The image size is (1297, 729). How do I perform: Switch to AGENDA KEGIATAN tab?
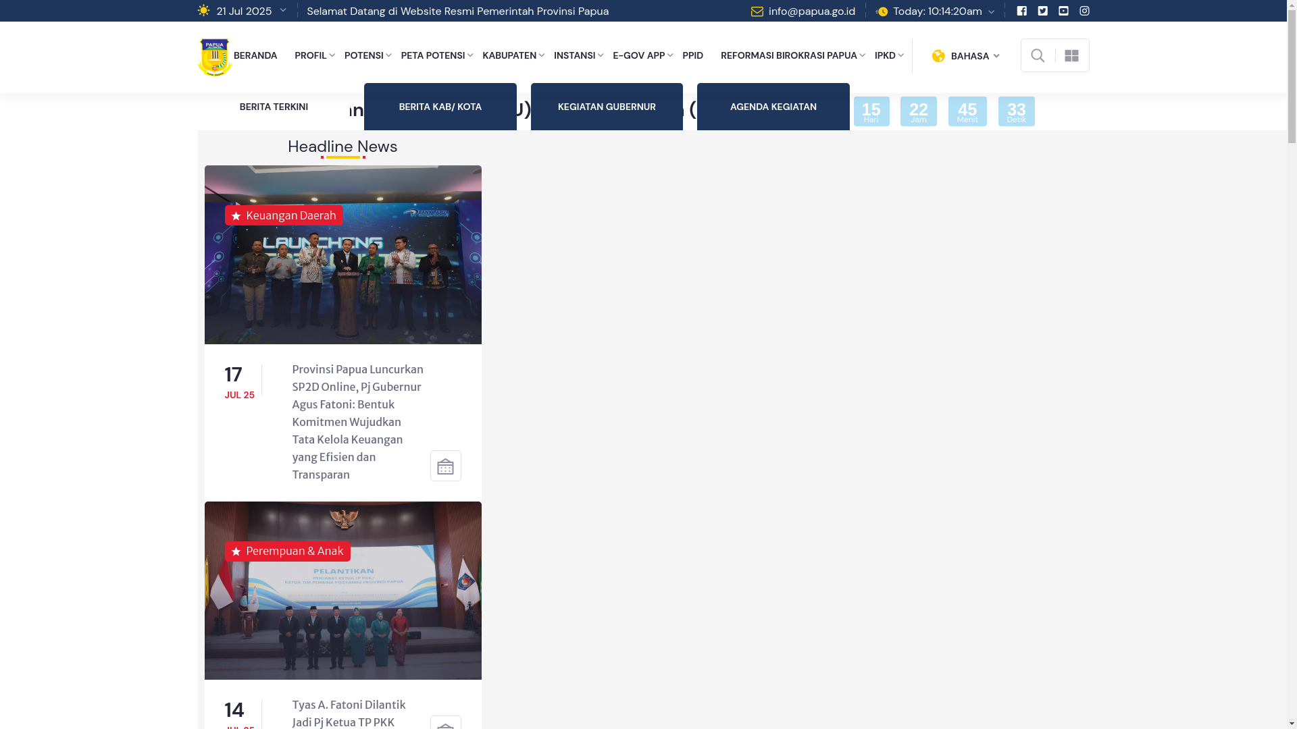click(773, 107)
